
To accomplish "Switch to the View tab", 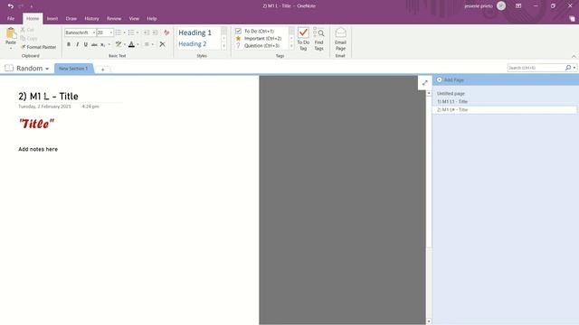I will (134, 18).
